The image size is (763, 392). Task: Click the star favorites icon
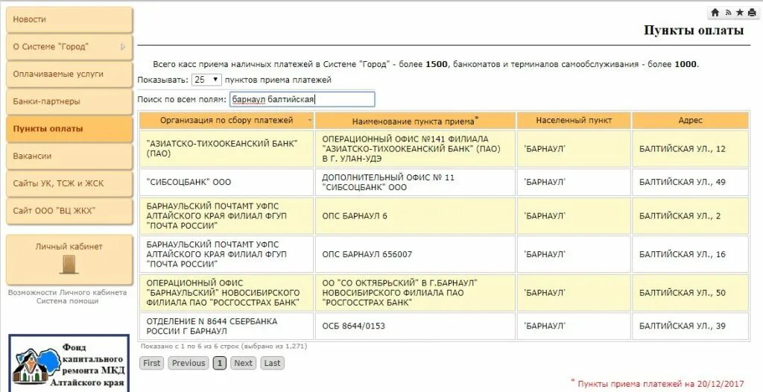click(x=740, y=13)
